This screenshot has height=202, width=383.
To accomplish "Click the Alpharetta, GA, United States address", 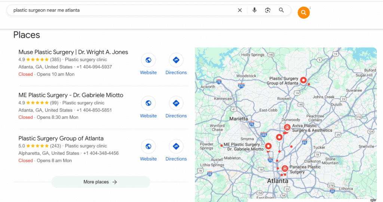I will pyautogui.click(x=49, y=153).
